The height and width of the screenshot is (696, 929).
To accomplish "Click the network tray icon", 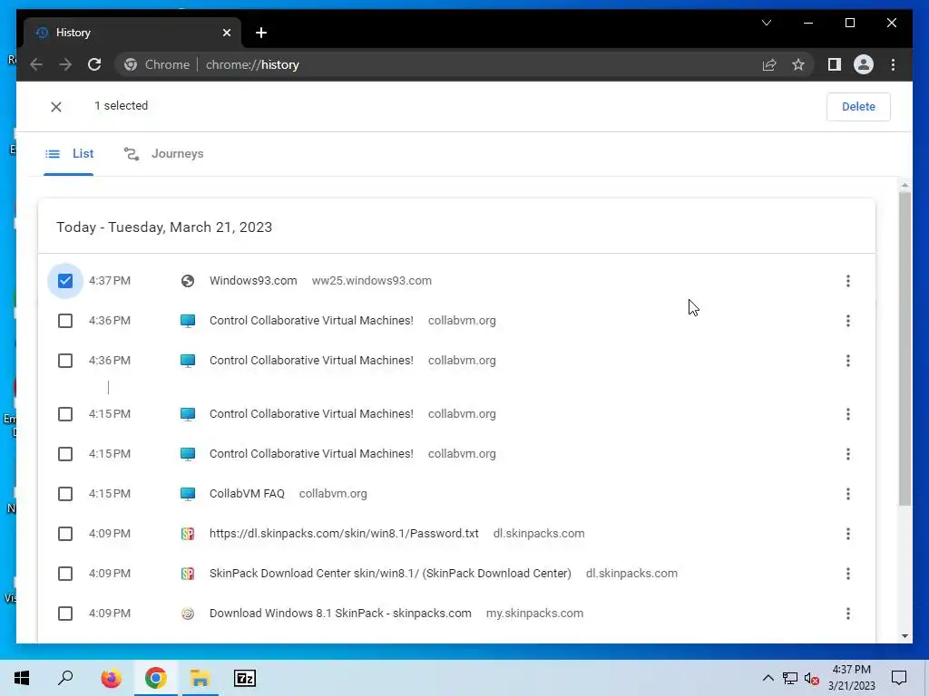I will pyautogui.click(x=790, y=678).
